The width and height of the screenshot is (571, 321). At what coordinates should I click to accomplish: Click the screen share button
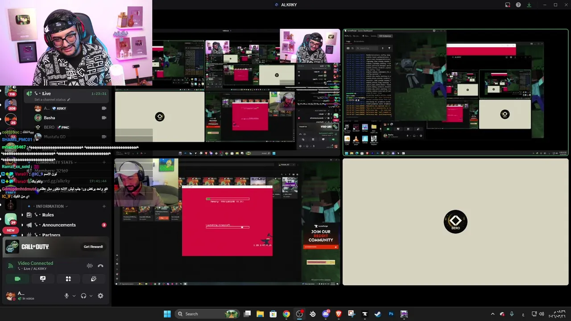pyautogui.click(x=43, y=279)
